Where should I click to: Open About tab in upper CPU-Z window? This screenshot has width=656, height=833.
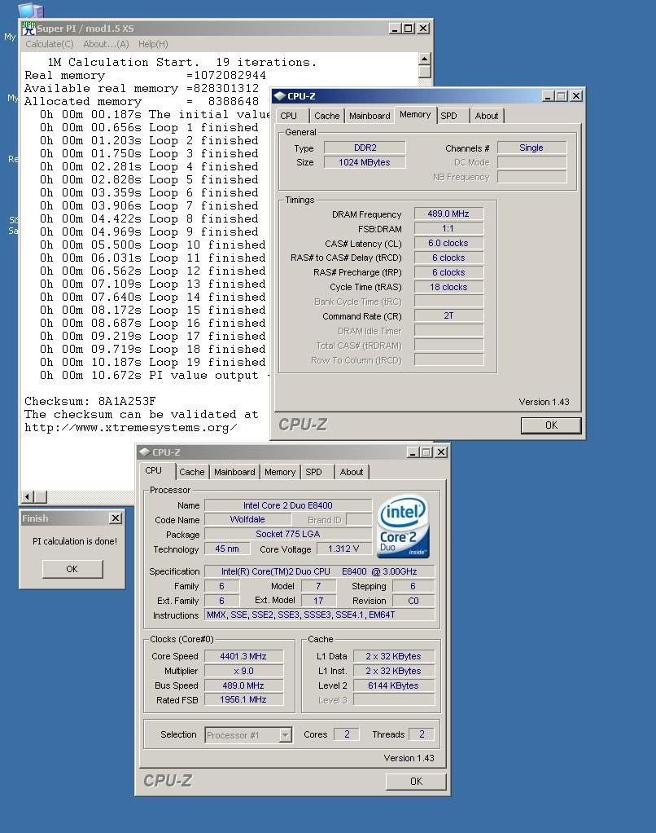coord(486,116)
